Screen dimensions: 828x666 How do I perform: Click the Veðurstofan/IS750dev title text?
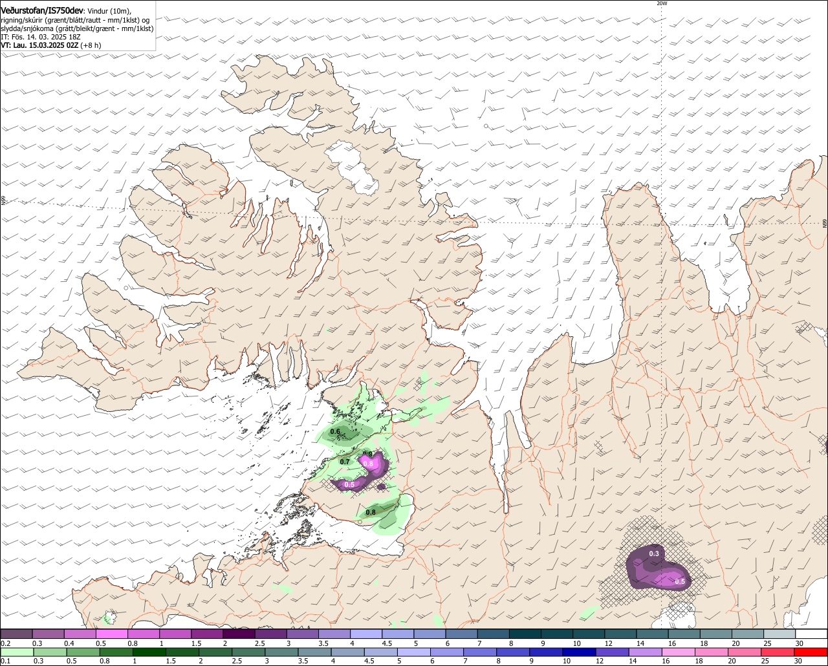[41, 11]
